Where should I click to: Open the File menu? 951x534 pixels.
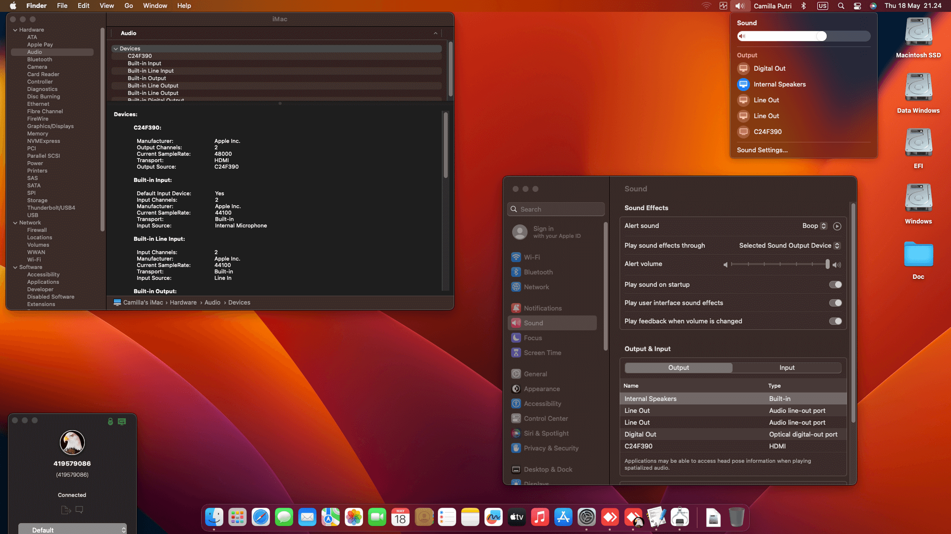point(62,6)
